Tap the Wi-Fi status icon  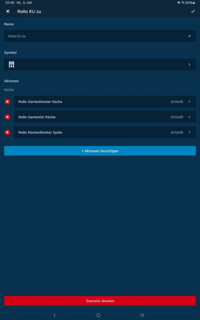(x=183, y=3)
